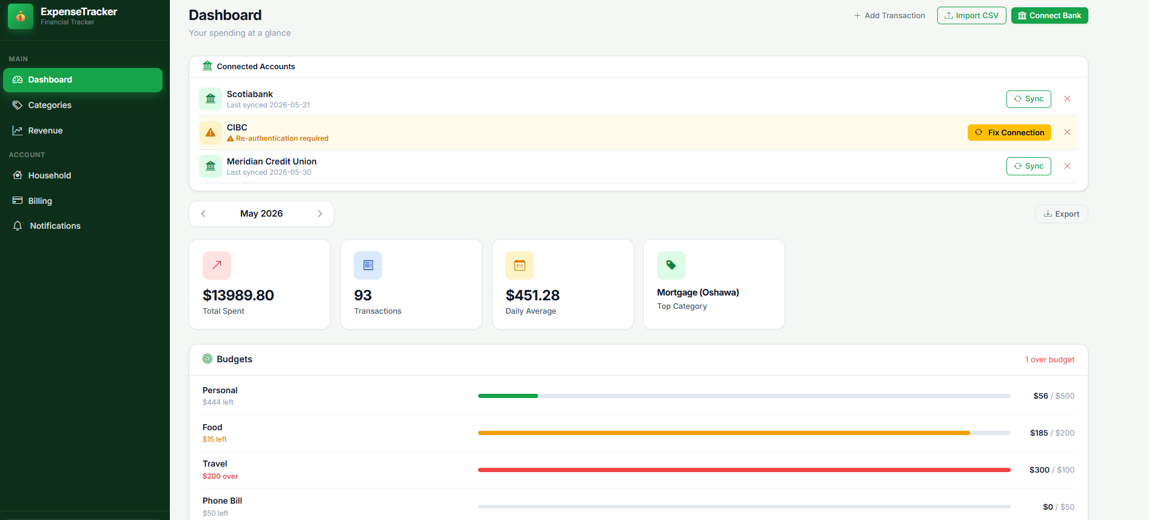1149x520 pixels.
Task: Click the Categories tag icon
Action: 18,105
